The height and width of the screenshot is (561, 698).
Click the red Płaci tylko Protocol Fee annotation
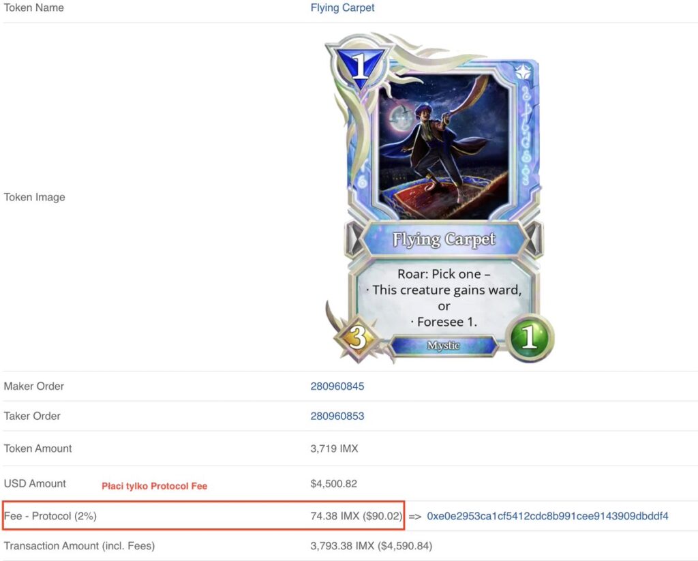click(x=155, y=486)
